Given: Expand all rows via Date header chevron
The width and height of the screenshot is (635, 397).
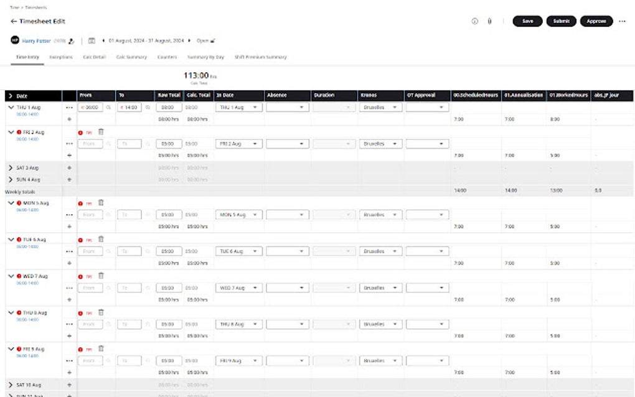Looking at the screenshot, I should coord(11,96).
